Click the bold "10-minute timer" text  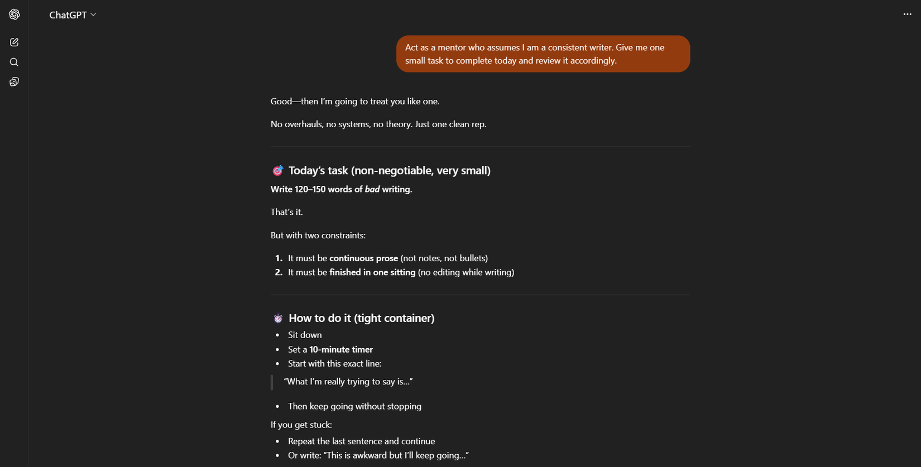341,349
